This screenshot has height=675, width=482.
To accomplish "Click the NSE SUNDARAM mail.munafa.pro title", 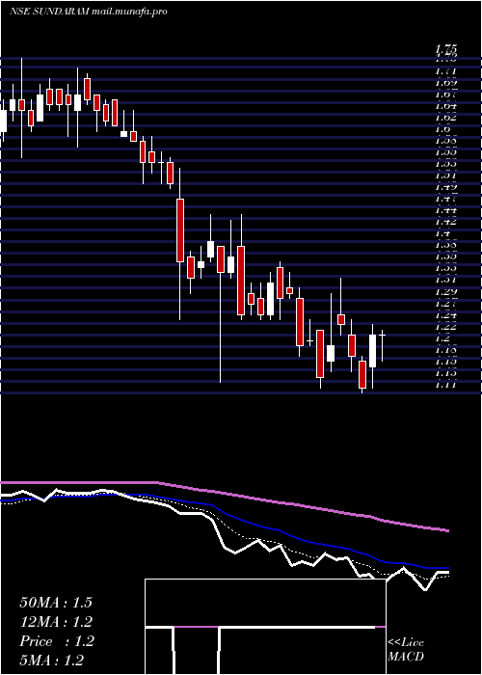I will click(x=89, y=12).
